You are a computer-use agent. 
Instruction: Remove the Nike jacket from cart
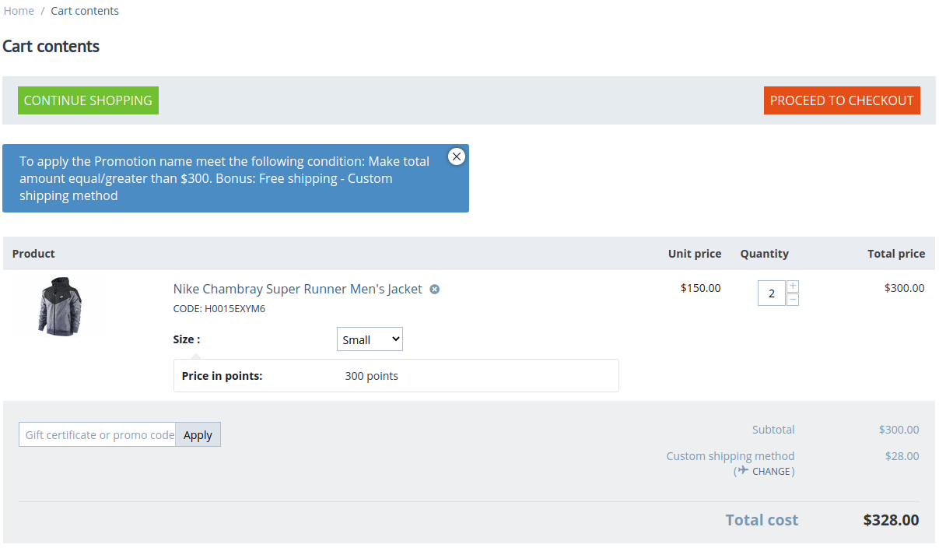[435, 290]
